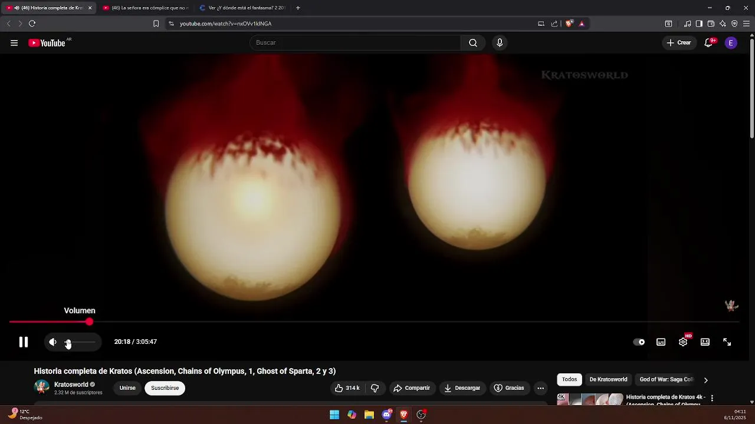The height and width of the screenshot is (424, 755).
Task: Open the more actions three-dot menu
Action: click(540, 388)
